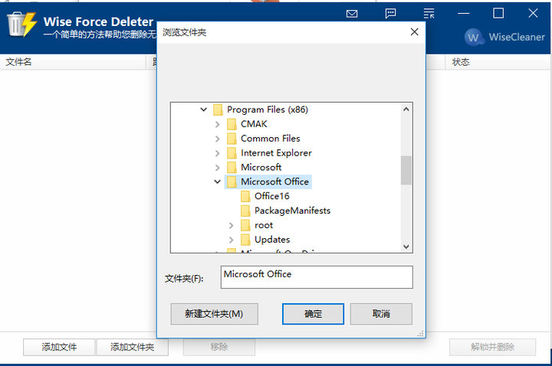Screen dimensions: 552x366
Task: Click the 确定 button to confirm
Action: 313,314
